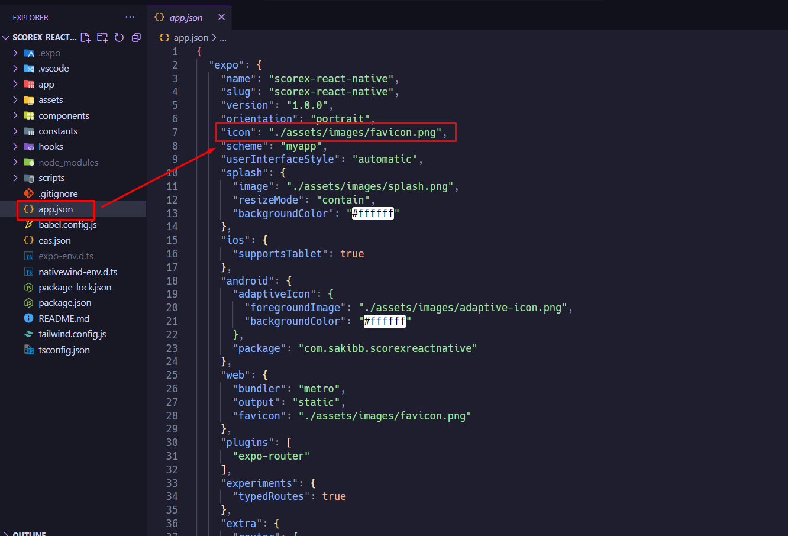
Task: Close the app.json tab
Action: tap(221, 17)
